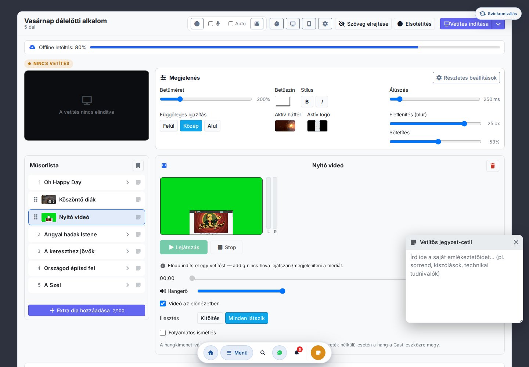Open the Menü button
Viewport: 529px width, 367px height.
coord(237,353)
